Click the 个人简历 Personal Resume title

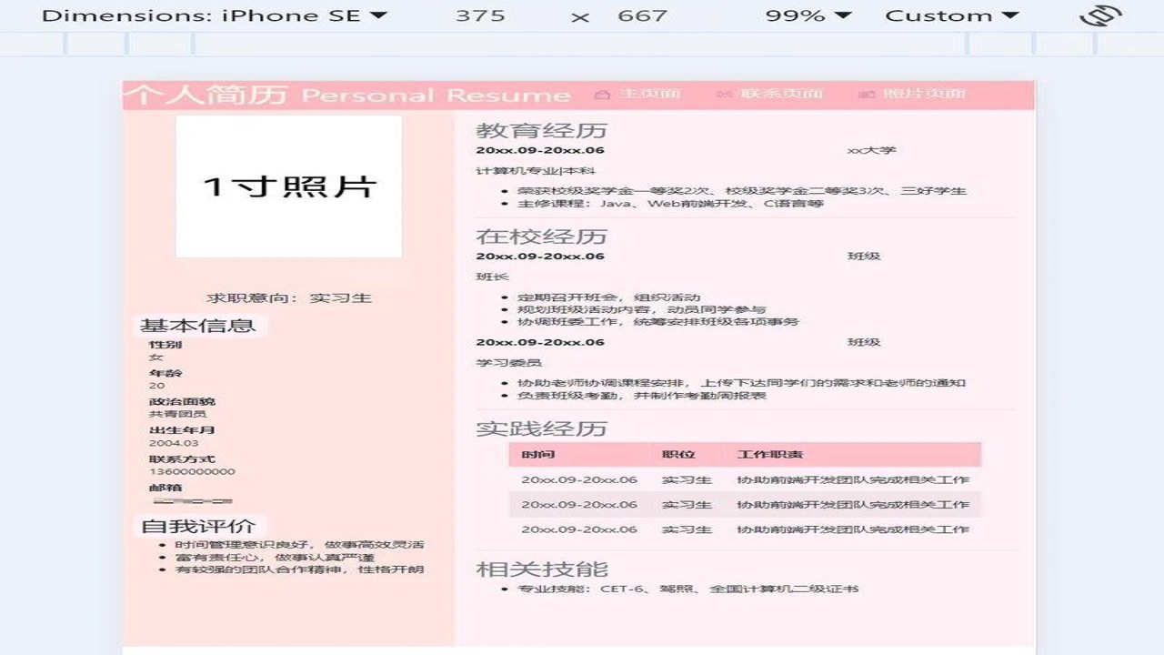click(x=346, y=95)
